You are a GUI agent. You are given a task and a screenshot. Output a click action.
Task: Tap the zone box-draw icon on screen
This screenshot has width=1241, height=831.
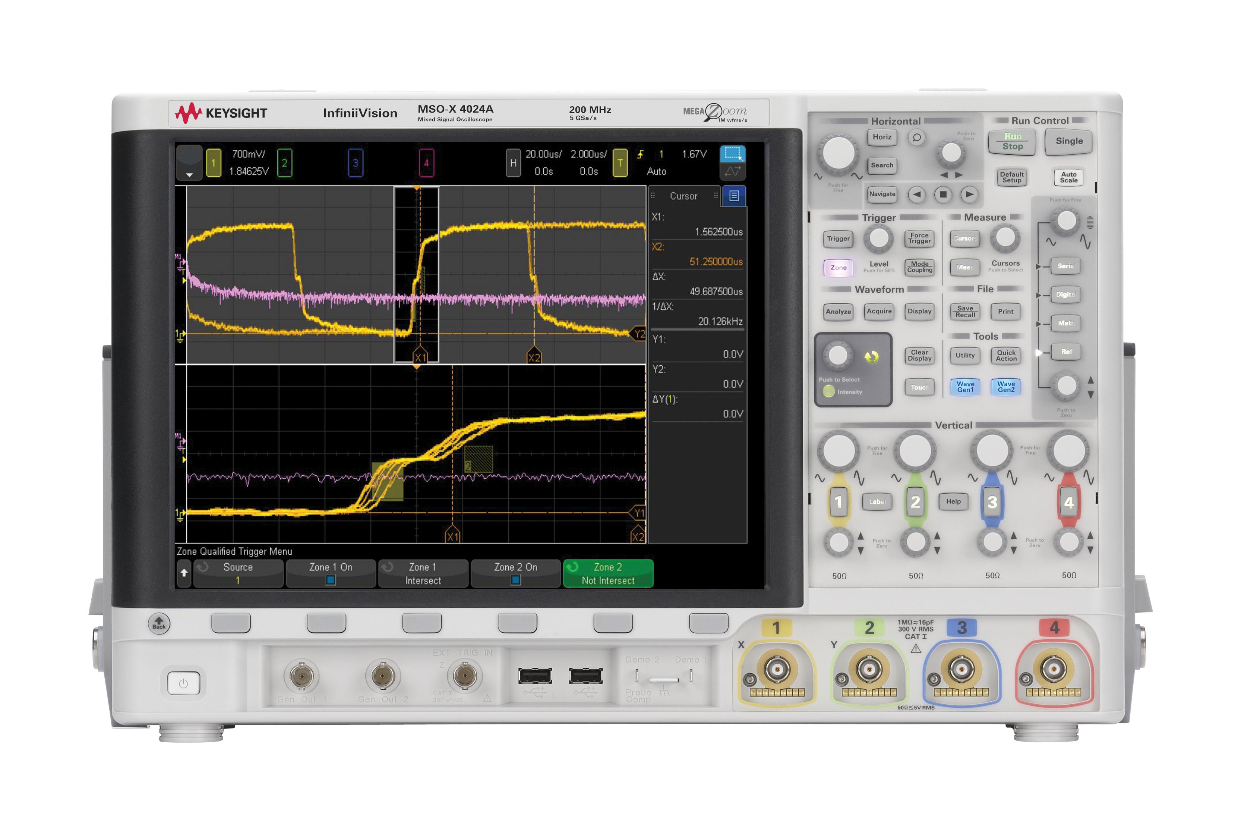click(x=733, y=154)
